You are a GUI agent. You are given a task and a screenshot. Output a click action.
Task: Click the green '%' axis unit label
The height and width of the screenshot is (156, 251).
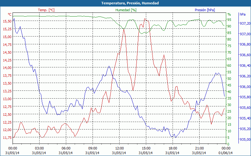[x=229, y=14]
